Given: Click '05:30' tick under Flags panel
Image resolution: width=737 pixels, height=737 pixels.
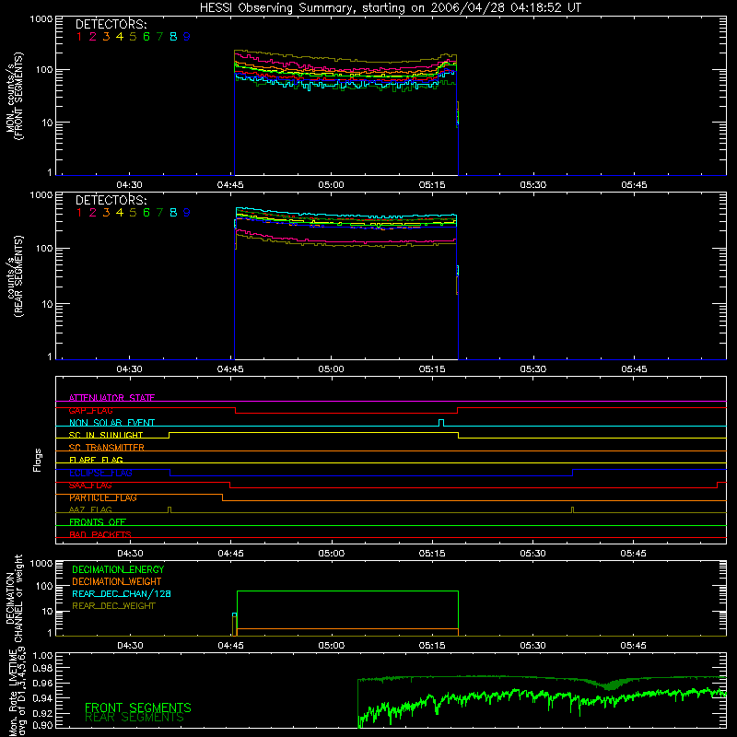Looking at the screenshot, I should click(x=533, y=554).
